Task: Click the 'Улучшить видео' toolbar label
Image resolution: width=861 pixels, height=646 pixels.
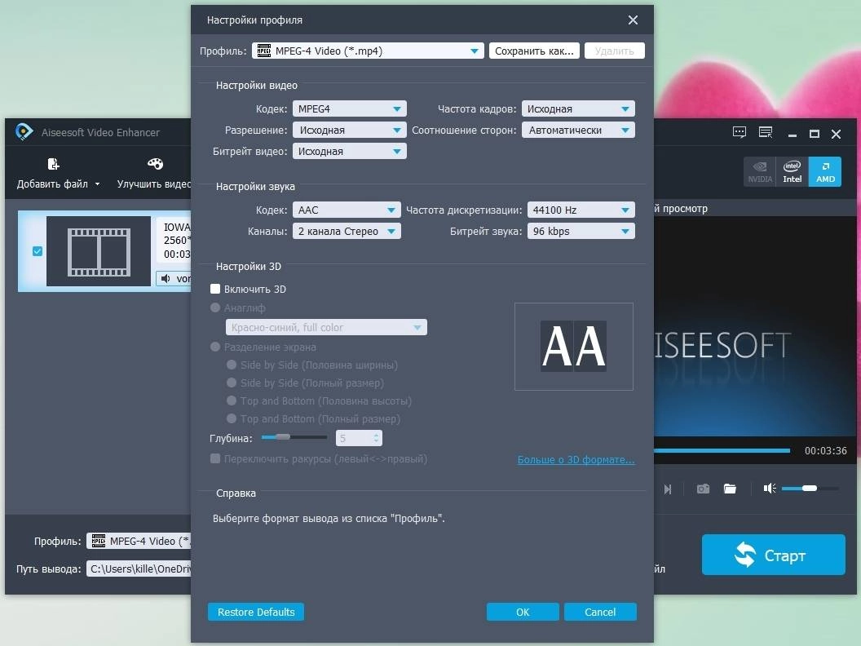Action: 154,184
